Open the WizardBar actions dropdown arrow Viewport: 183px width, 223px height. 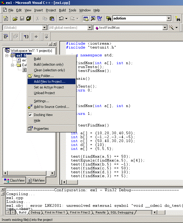pyautogui.click(x=177, y=28)
